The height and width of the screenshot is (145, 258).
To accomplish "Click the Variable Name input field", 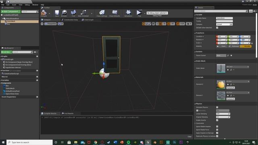I will (225, 18).
